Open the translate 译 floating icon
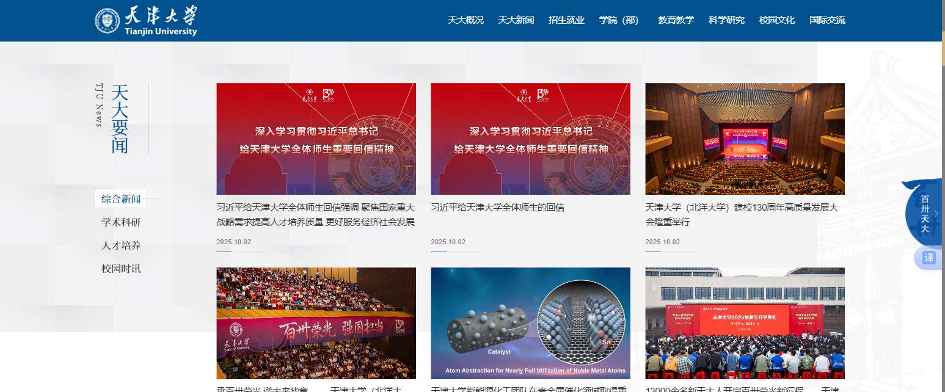 929,258
